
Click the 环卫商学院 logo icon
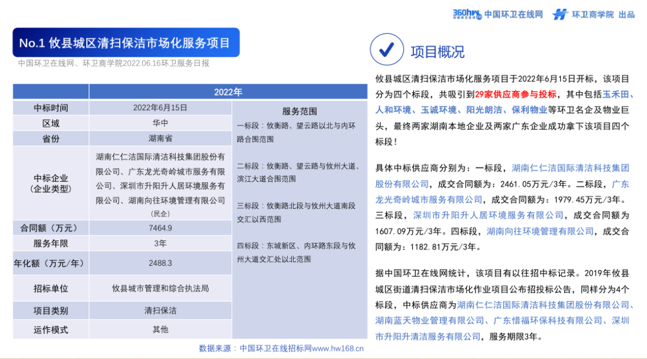(x=560, y=14)
